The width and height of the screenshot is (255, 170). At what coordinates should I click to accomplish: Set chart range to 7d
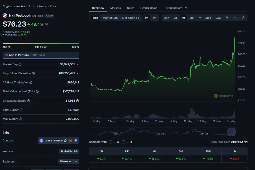tap(175, 18)
